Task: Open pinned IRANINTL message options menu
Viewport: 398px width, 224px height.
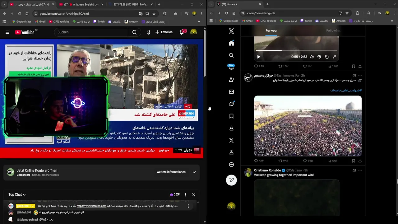Action: coord(188,206)
